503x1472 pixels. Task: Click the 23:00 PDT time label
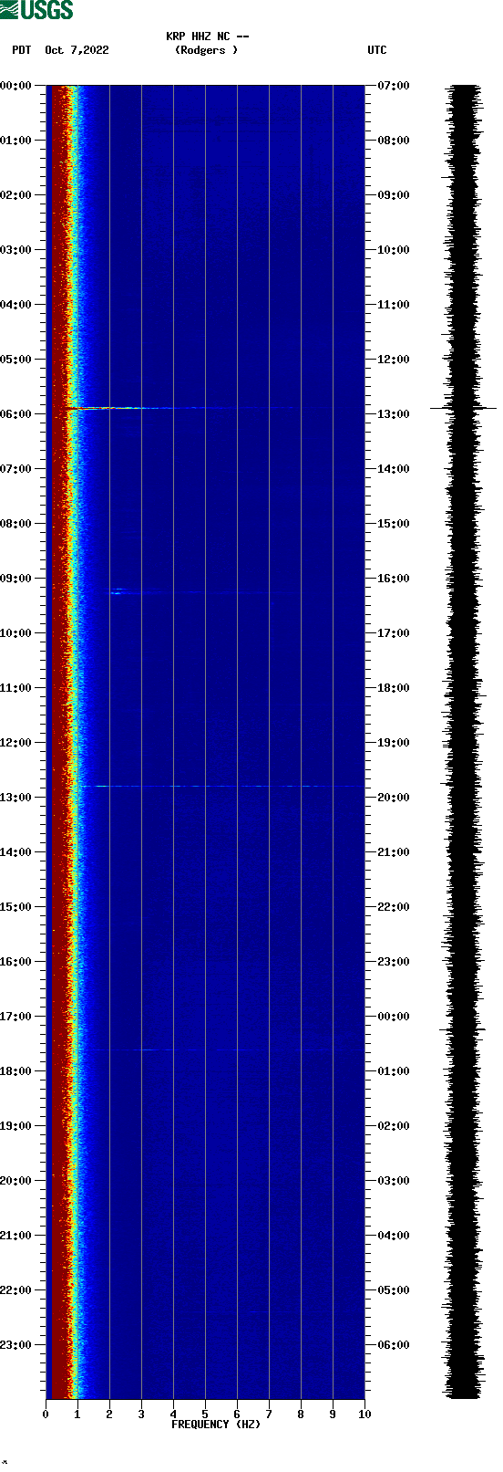coord(16,1345)
